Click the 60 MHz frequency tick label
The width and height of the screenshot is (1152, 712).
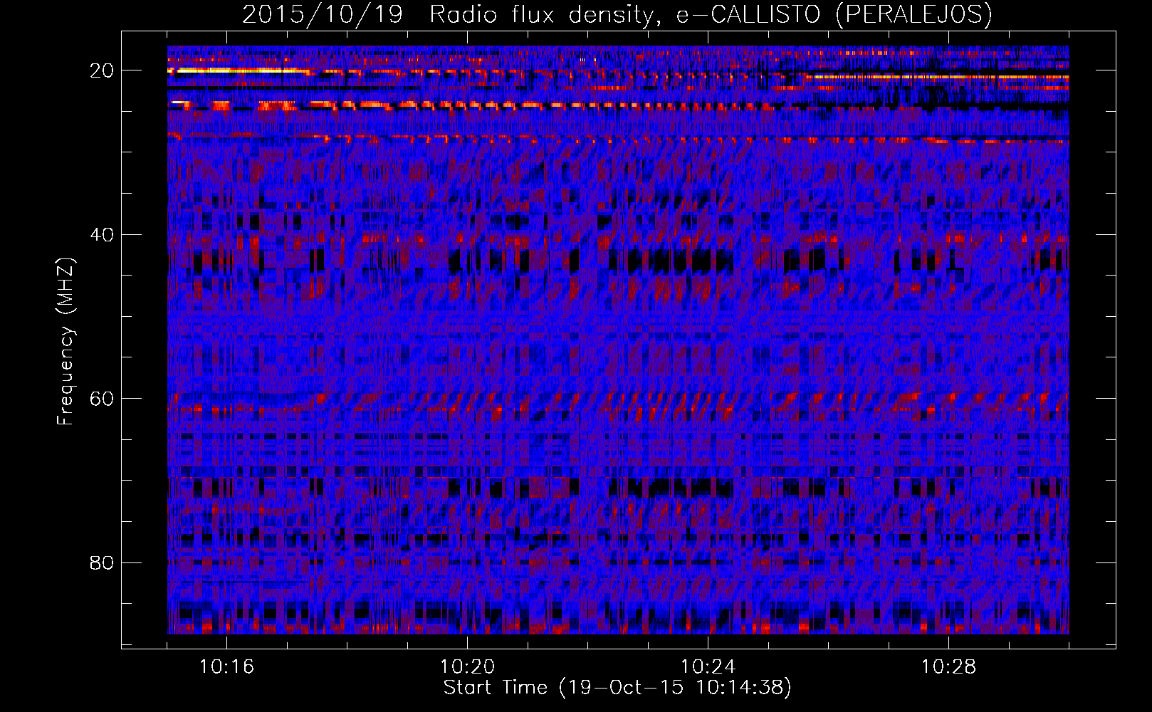click(x=103, y=399)
